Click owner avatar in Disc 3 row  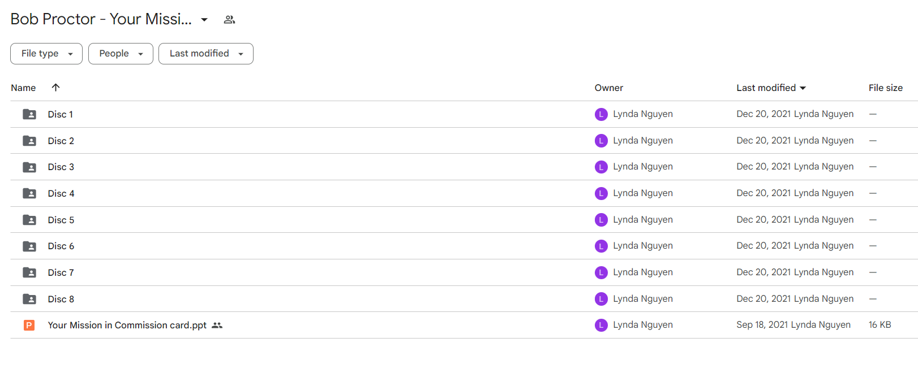click(601, 167)
